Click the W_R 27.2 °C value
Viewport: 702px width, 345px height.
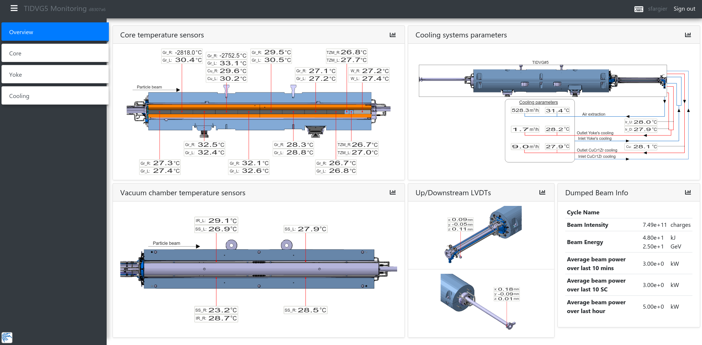(369, 71)
